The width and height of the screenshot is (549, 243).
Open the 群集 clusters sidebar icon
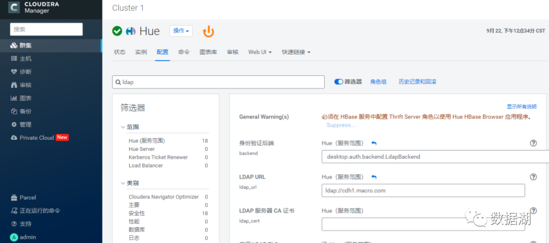14,46
